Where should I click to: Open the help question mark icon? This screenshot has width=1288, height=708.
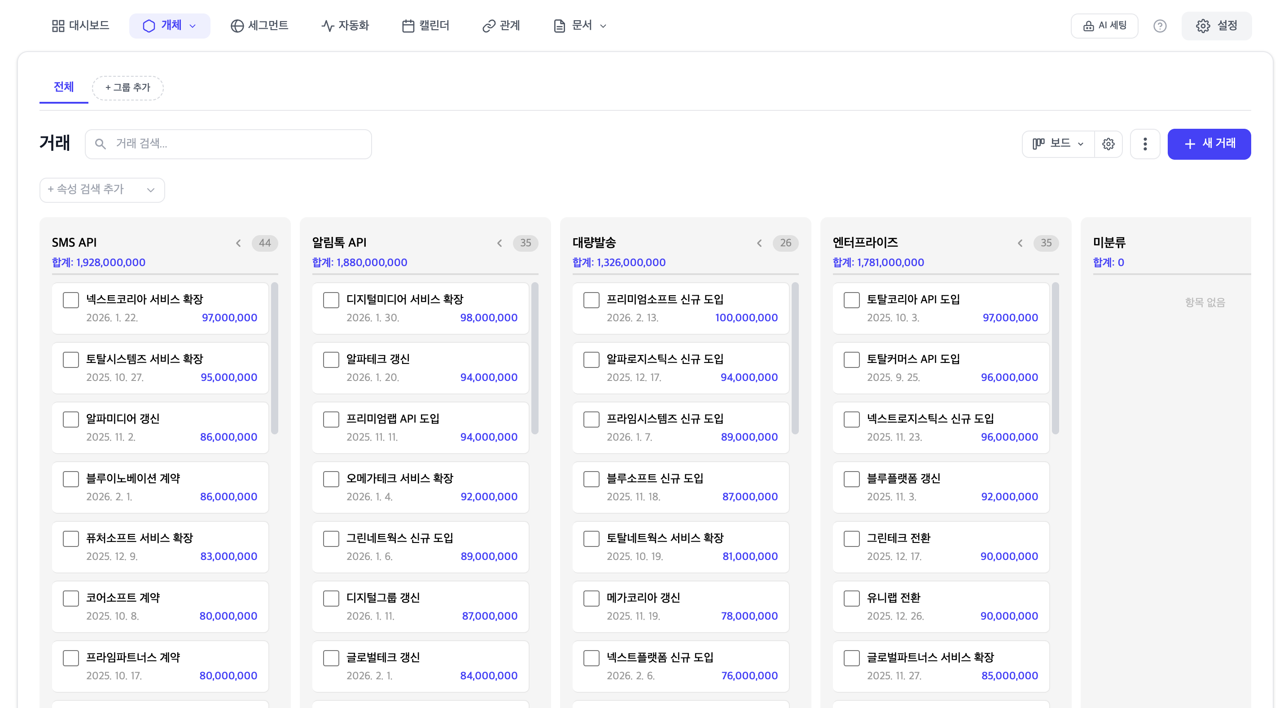coord(1160,26)
